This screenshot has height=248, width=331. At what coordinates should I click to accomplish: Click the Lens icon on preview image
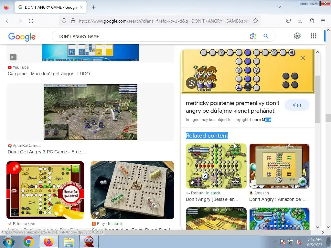pos(191,83)
